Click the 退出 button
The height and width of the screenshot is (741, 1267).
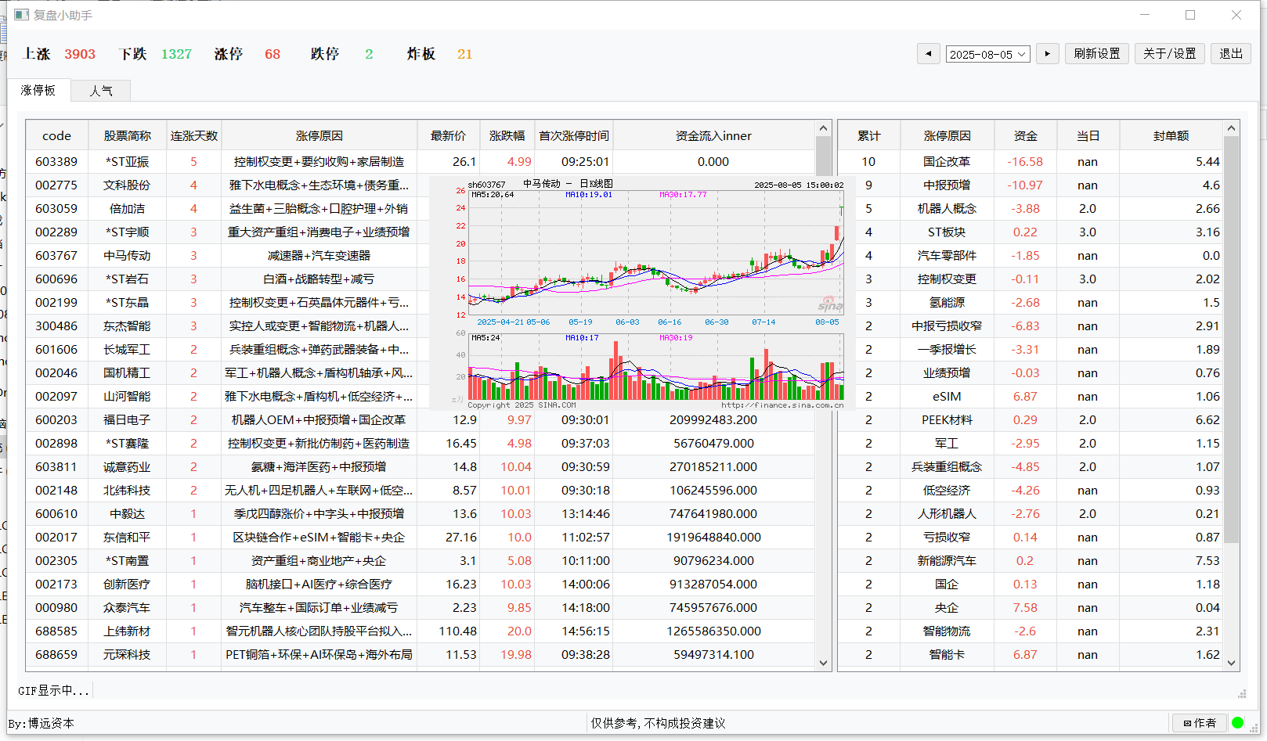coord(1230,53)
